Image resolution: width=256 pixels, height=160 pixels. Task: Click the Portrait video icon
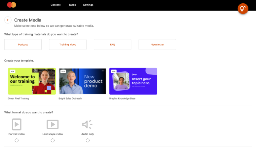pos(17,124)
